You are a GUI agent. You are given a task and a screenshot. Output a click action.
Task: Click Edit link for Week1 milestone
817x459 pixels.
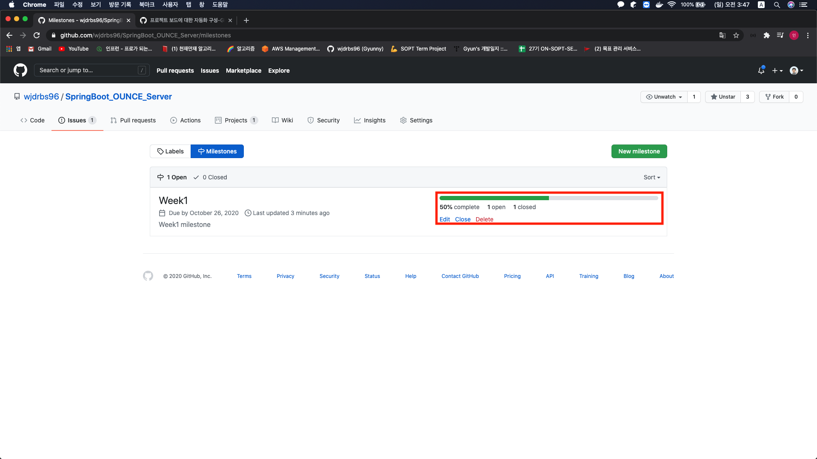[x=445, y=219]
